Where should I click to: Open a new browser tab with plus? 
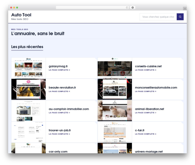[x=185, y=9]
